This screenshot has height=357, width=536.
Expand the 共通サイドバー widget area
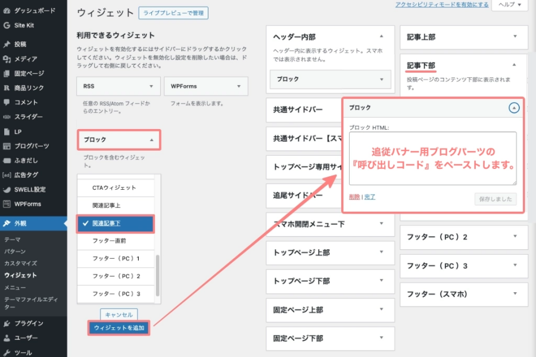click(x=304, y=109)
